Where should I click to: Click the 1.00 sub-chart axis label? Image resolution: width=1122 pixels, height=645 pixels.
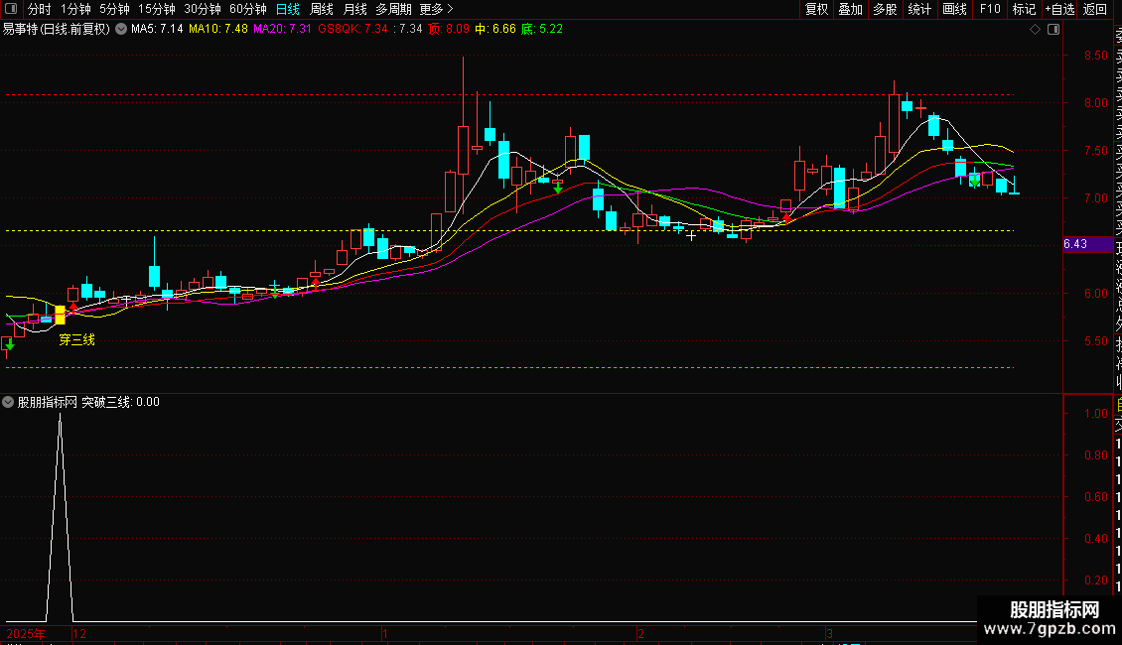[1095, 414]
